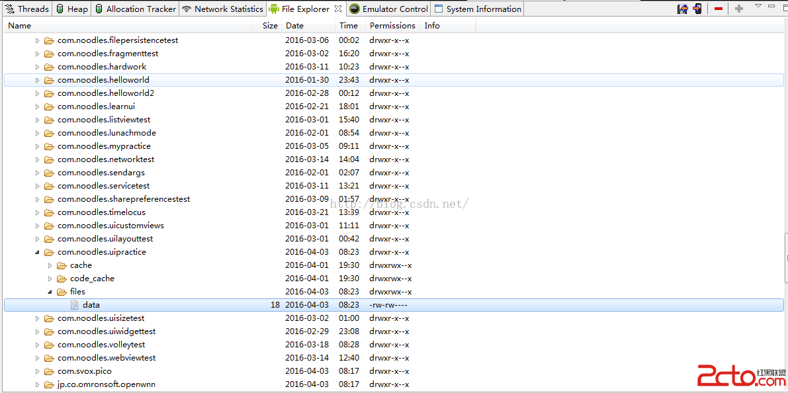Click the cache folder icon
788x393 pixels.
(x=62, y=265)
